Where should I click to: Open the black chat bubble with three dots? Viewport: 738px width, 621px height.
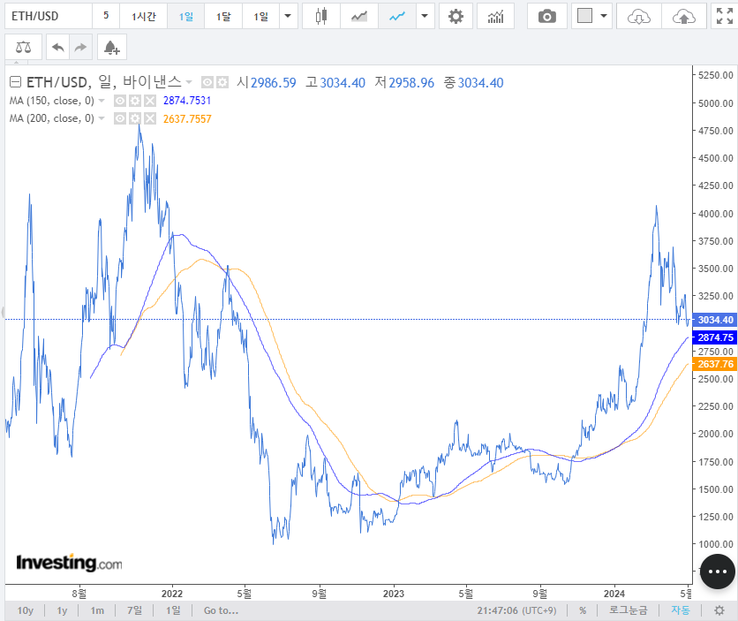point(718,572)
